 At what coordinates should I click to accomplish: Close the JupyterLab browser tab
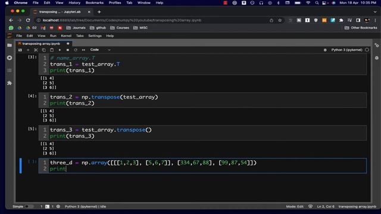tap(89, 12)
